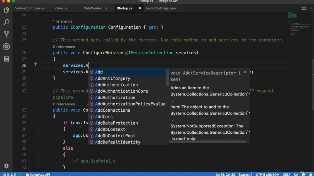Close the Add method documentation popup

tap(245, 72)
